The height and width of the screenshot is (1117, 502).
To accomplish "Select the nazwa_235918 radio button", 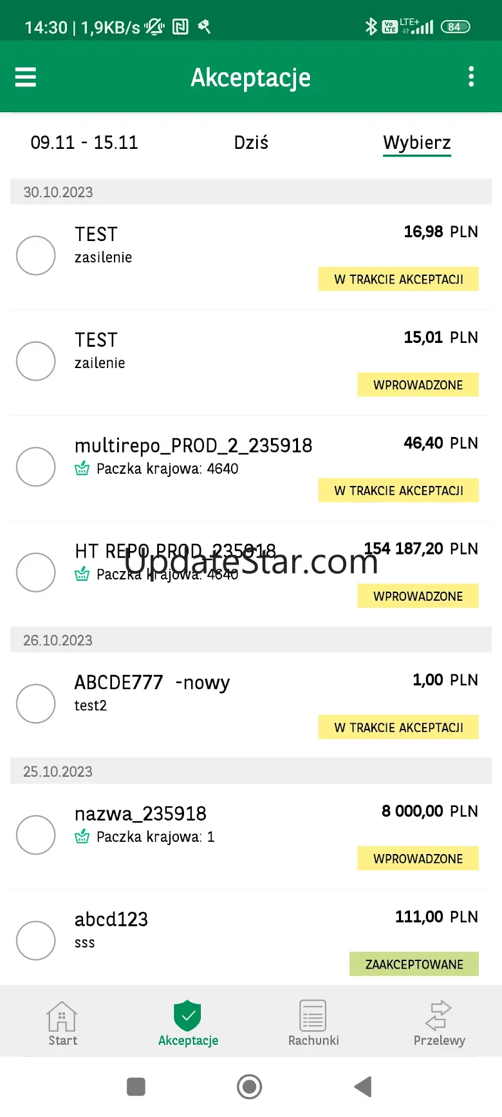I will pyautogui.click(x=36, y=835).
